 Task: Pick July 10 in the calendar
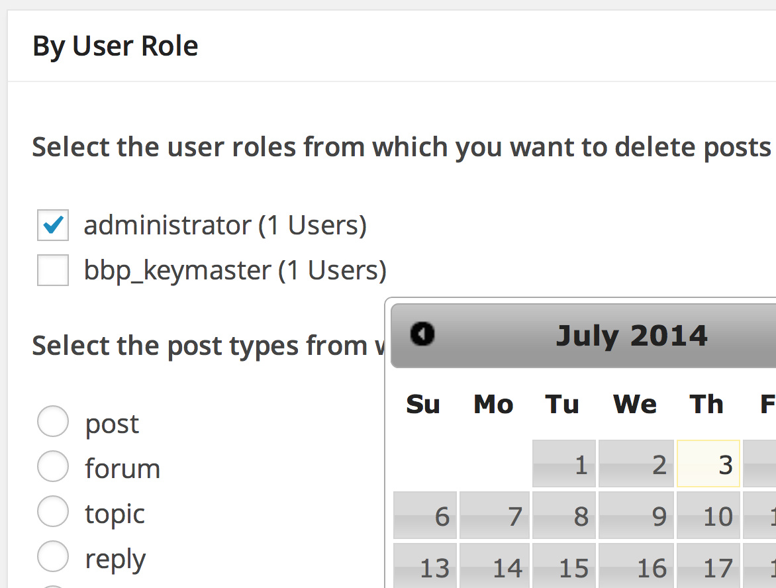pyautogui.click(x=708, y=515)
